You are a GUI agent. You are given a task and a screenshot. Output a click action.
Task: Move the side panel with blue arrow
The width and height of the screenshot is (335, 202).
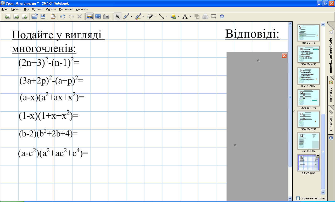click(331, 138)
